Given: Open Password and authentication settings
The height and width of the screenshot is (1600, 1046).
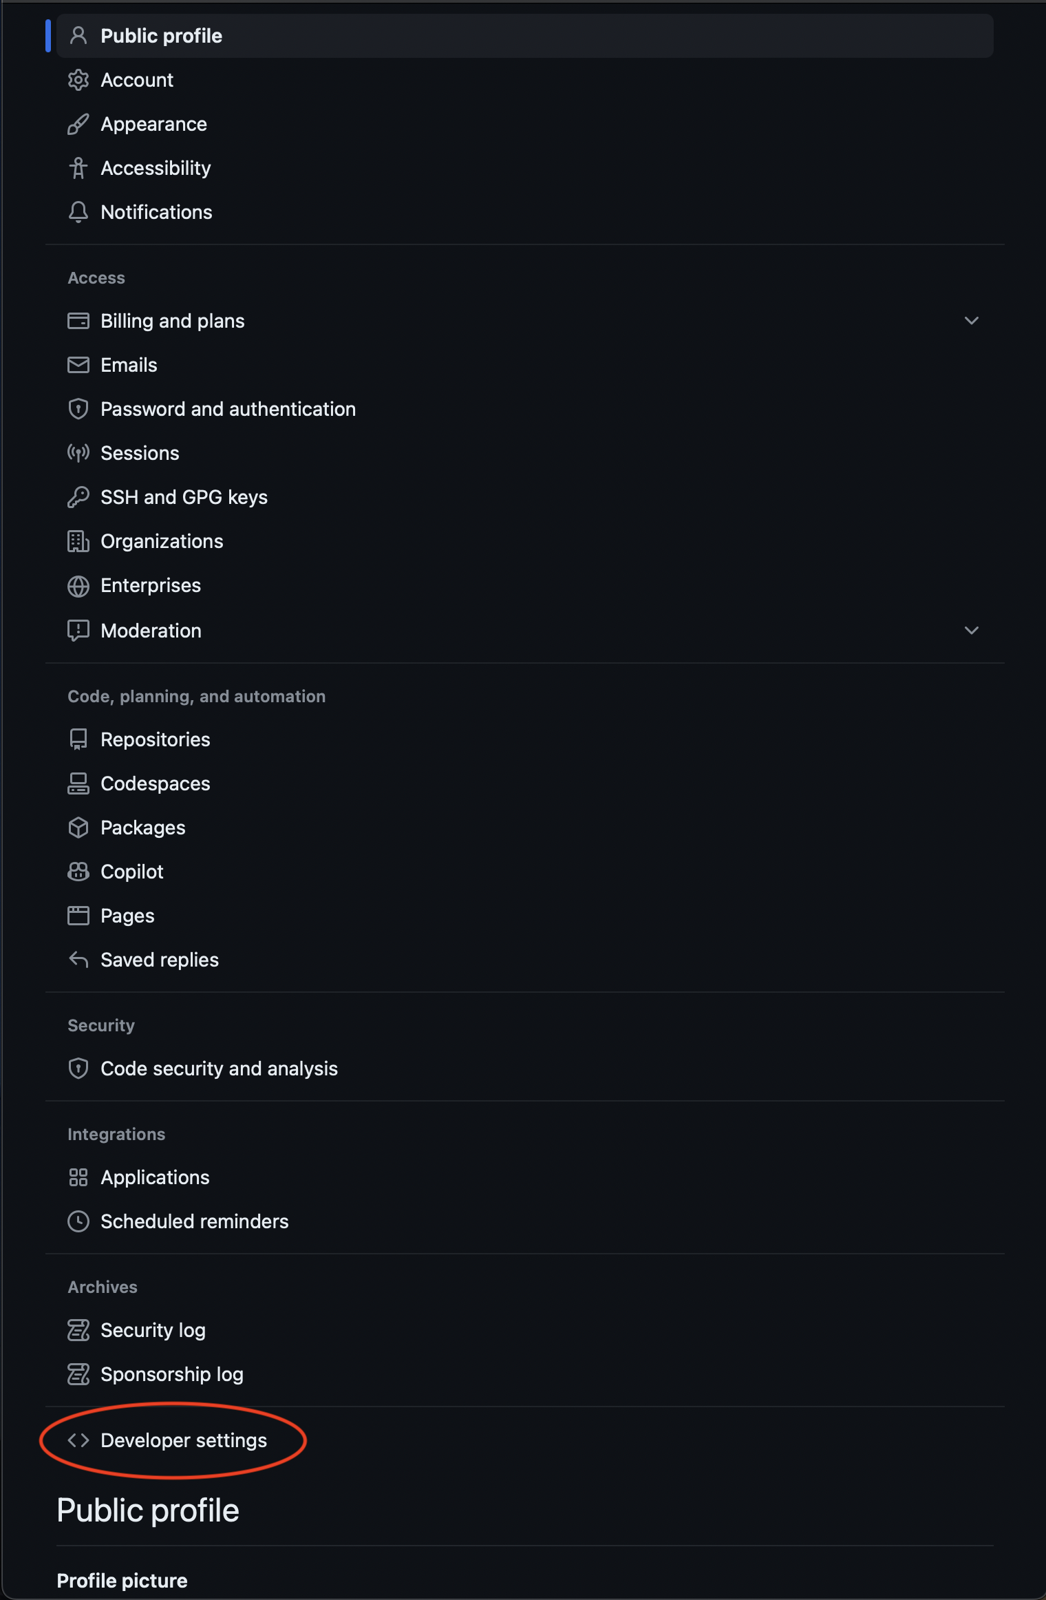Looking at the screenshot, I should pos(228,409).
